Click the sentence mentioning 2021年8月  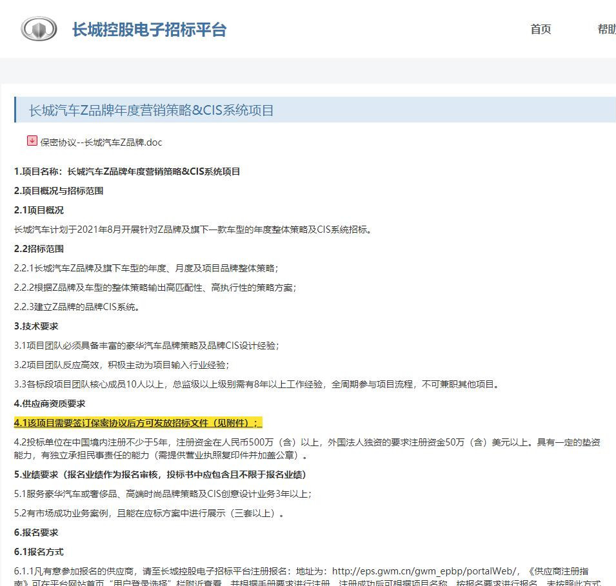(193, 230)
